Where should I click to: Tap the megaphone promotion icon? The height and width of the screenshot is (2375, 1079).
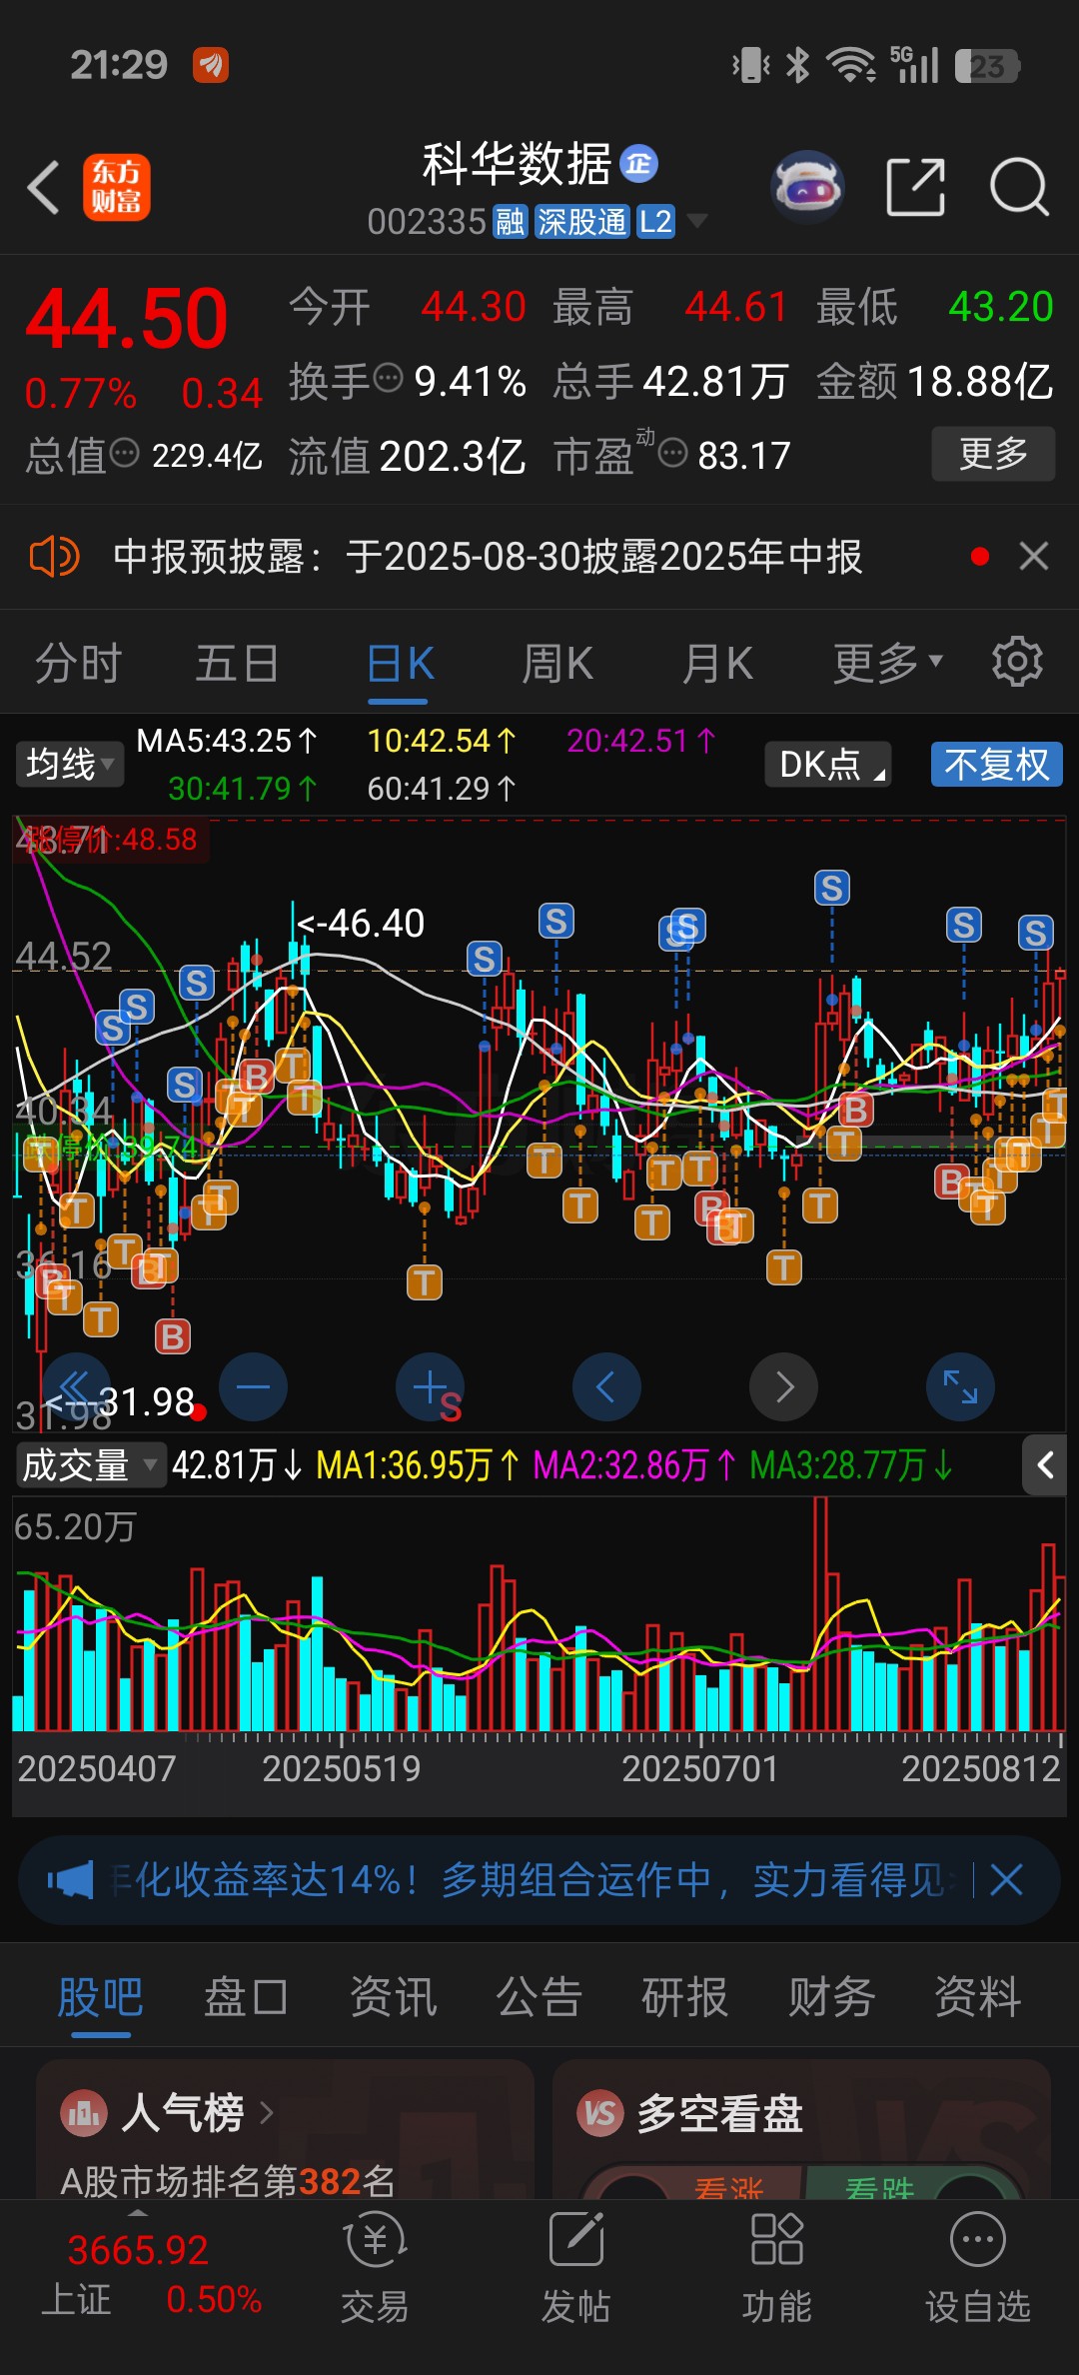click(x=70, y=1880)
